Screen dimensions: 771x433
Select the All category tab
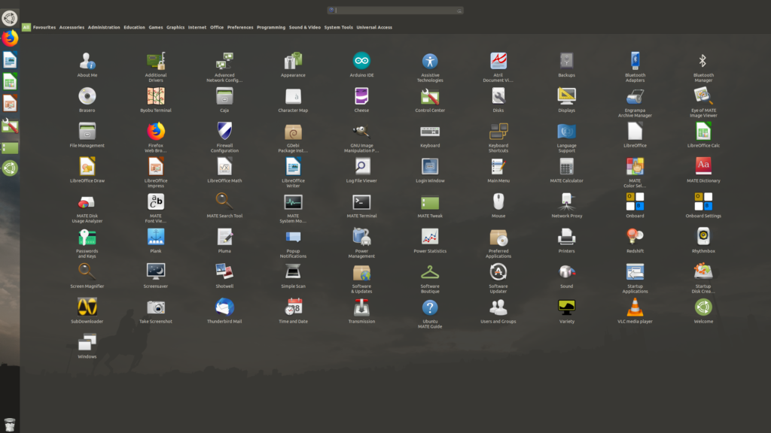pos(26,28)
